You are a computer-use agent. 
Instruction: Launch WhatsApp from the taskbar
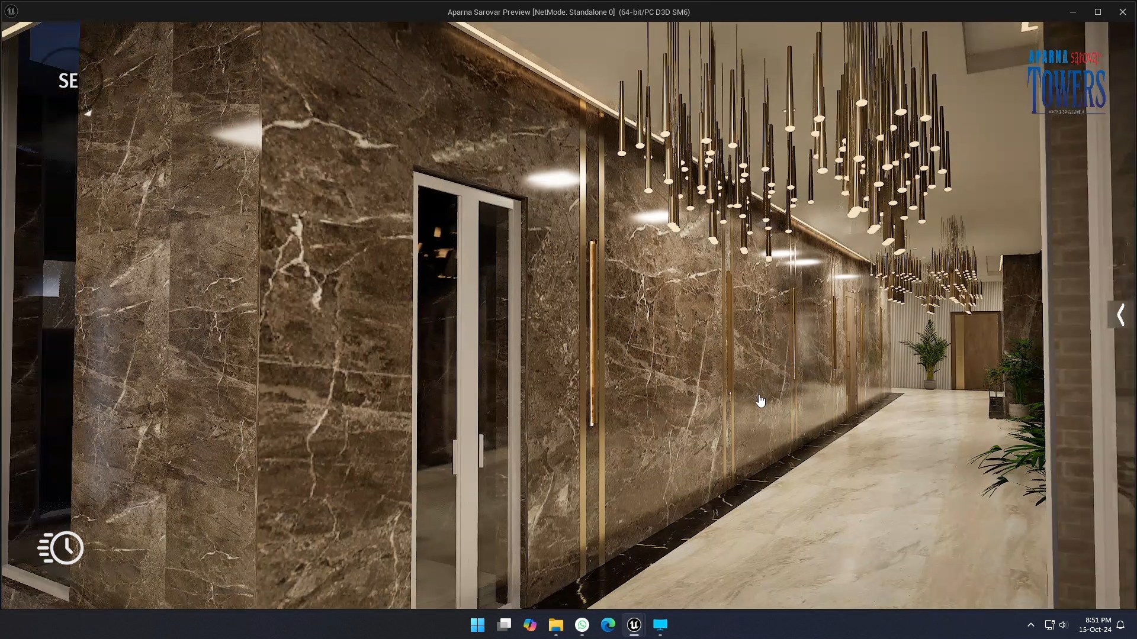click(582, 625)
